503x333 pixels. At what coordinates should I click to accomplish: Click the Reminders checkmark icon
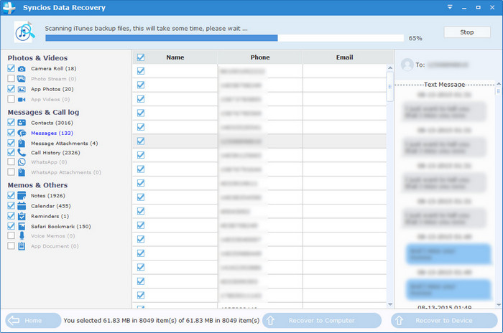point(22,216)
